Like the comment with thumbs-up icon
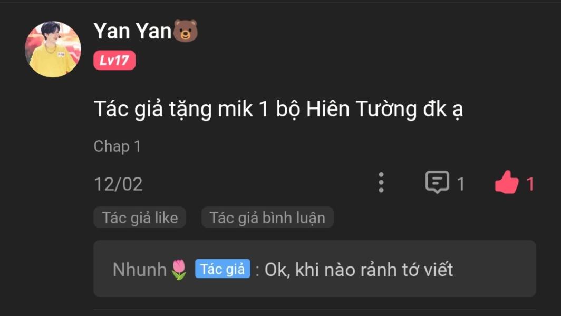561x316 pixels. point(507,182)
